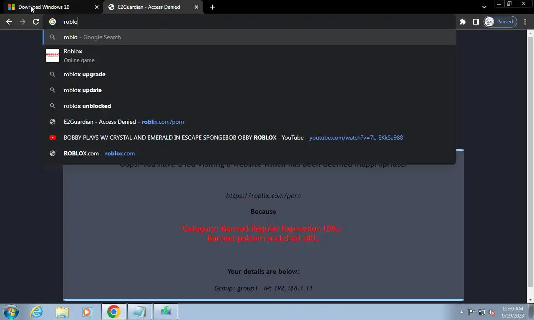Select the roblix.com/porn history suggestion
534x320 pixels.
pyautogui.click(x=249, y=122)
